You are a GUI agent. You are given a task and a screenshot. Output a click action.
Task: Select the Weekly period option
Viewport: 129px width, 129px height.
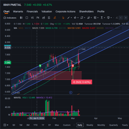pos(90,125)
